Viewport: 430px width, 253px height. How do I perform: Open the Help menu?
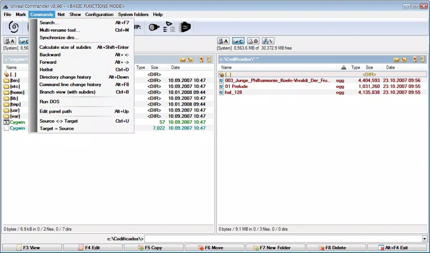[158, 14]
